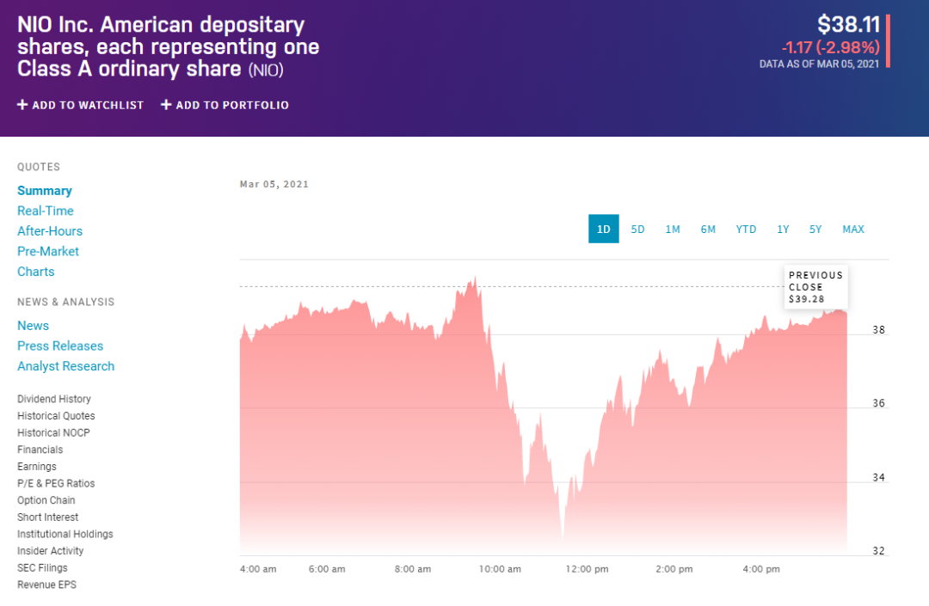Viewport: 929px width, 606px height.
Task: Click the 34 price axis label
Action: (x=878, y=477)
